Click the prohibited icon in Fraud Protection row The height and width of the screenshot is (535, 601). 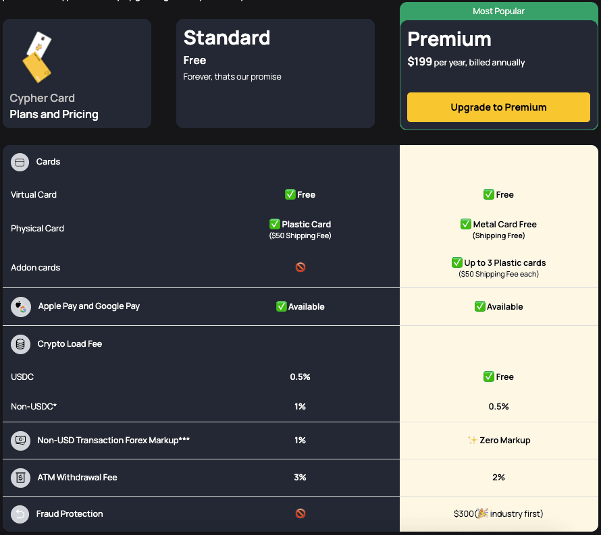300,513
